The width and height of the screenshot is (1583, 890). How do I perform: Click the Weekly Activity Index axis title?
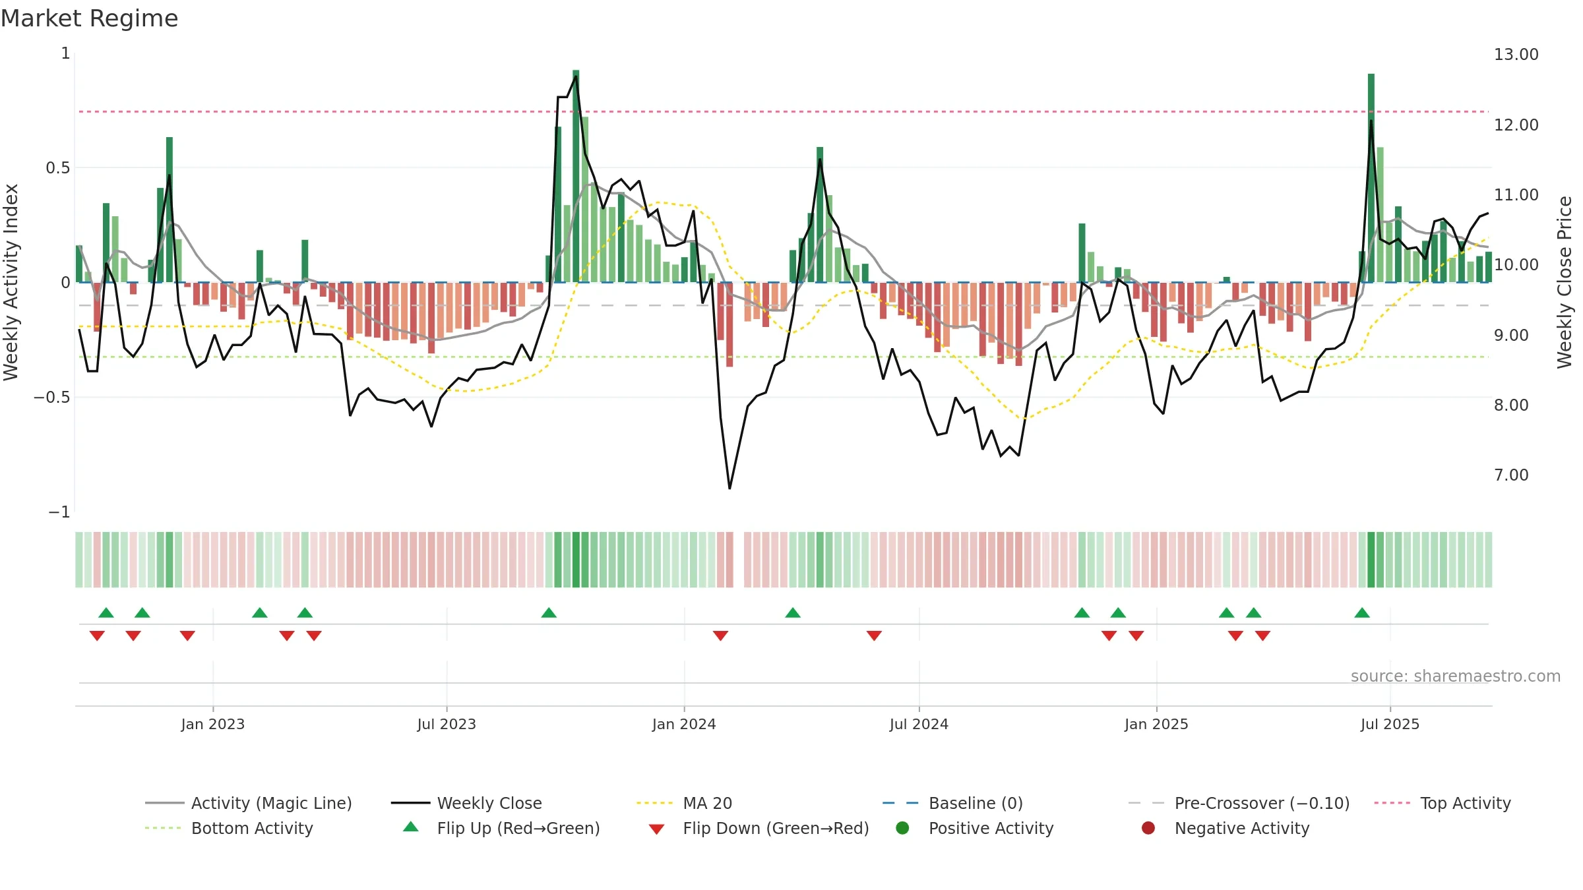pyautogui.click(x=11, y=282)
